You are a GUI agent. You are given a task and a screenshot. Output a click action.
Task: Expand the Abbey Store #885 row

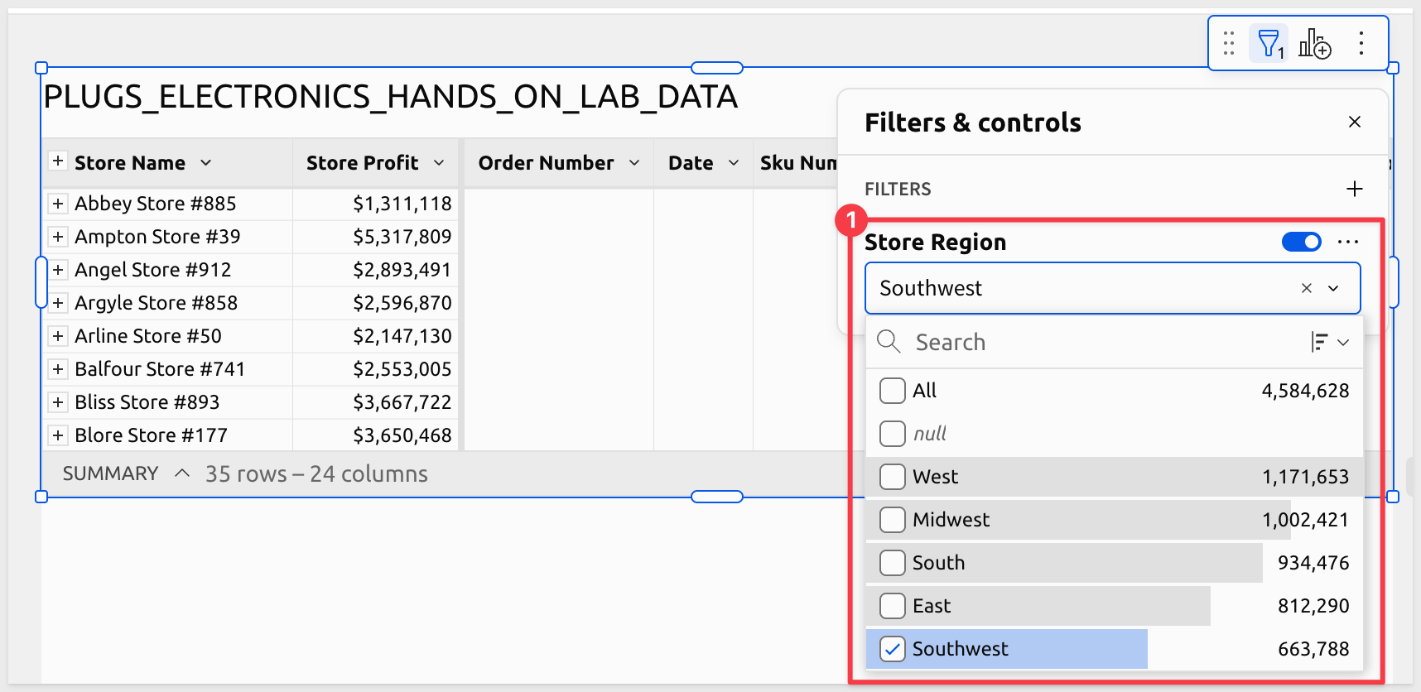[58, 204]
